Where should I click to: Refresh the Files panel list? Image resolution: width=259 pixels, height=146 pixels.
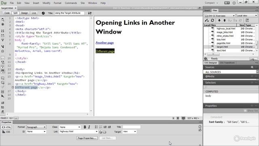[212, 20]
